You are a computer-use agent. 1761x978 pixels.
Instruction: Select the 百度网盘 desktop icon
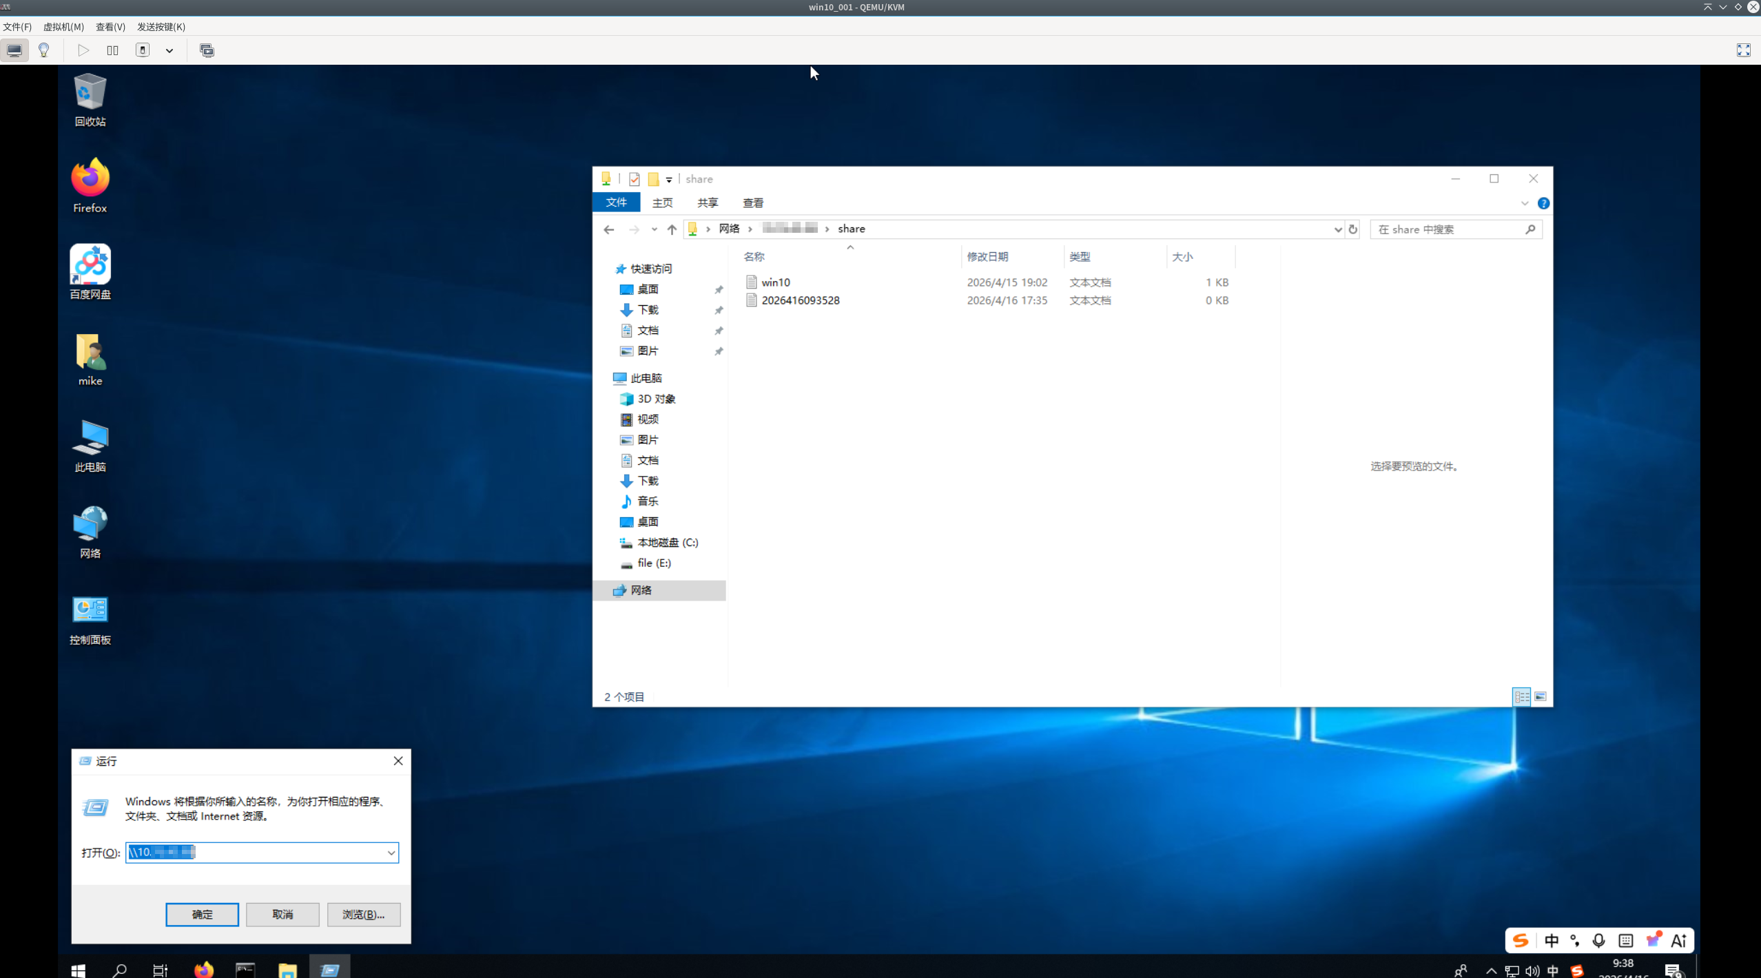[x=90, y=265]
